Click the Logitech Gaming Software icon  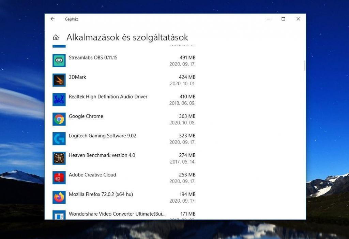(59, 139)
